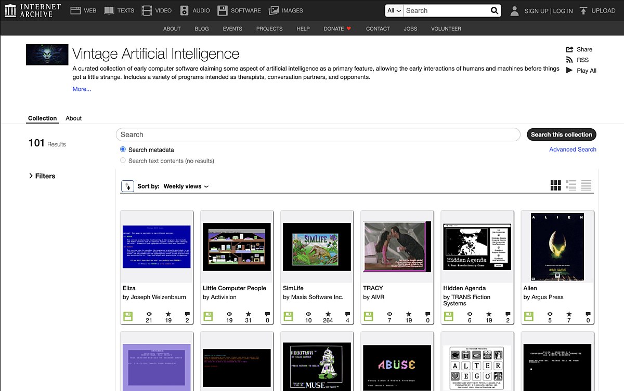Switch to tile grid view

click(x=555, y=185)
